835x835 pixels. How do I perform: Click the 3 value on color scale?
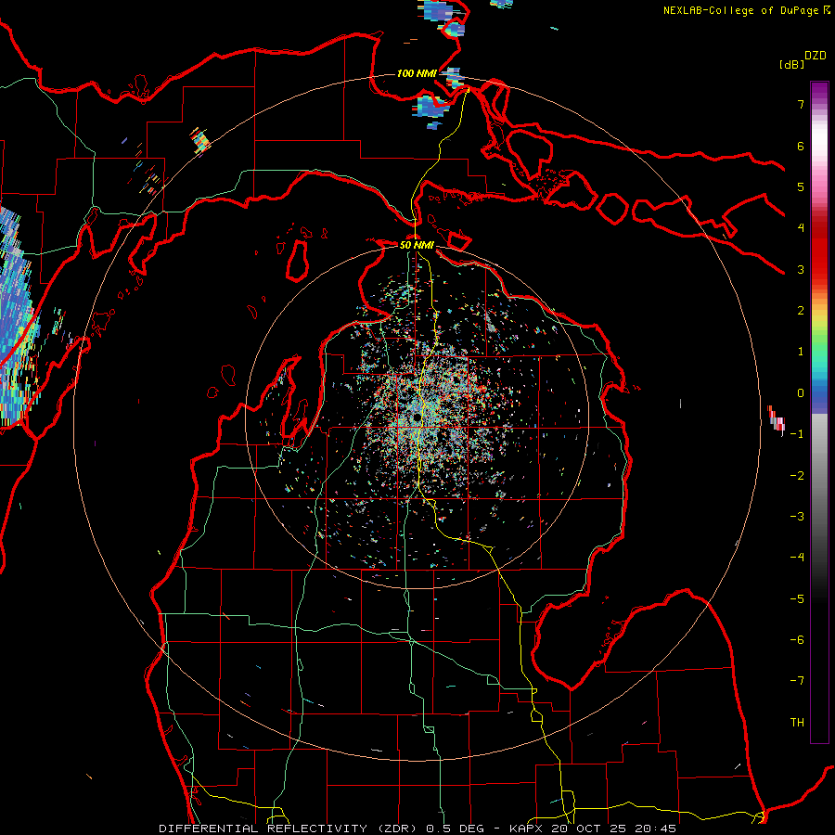coord(801,269)
